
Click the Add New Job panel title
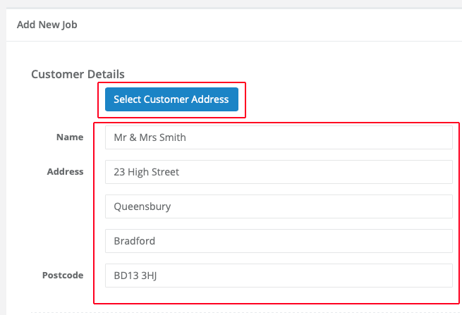pos(47,25)
